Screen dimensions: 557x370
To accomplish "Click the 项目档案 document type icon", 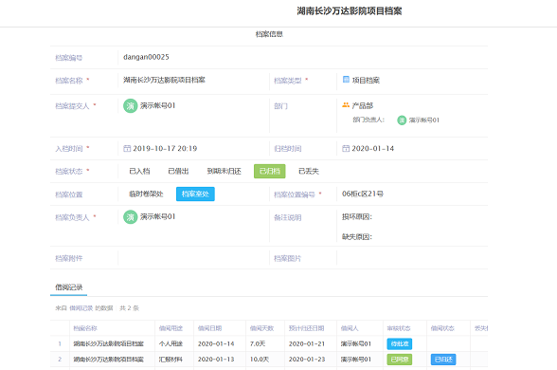I will [x=346, y=80].
